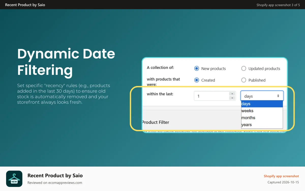Select the New products radio button
Viewport: 305px width, 191px height.
coord(196,69)
